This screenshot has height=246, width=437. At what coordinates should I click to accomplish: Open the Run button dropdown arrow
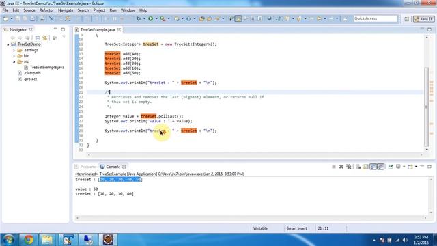pyautogui.click(x=156, y=18)
